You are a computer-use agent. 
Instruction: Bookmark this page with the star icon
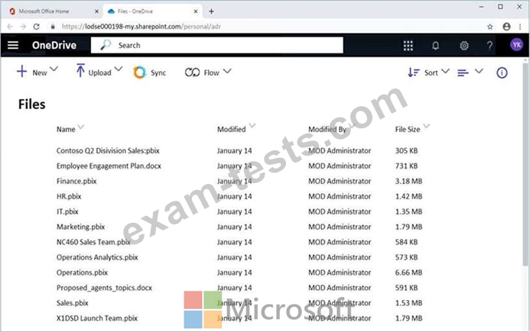coord(489,27)
